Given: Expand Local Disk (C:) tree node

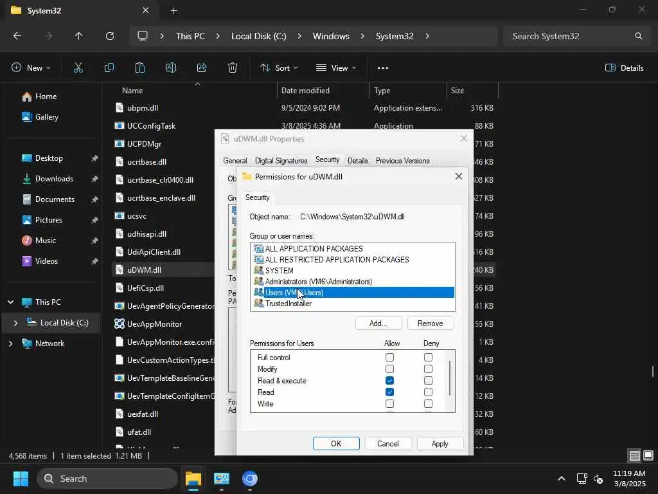Looking at the screenshot, I should tap(15, 323).
